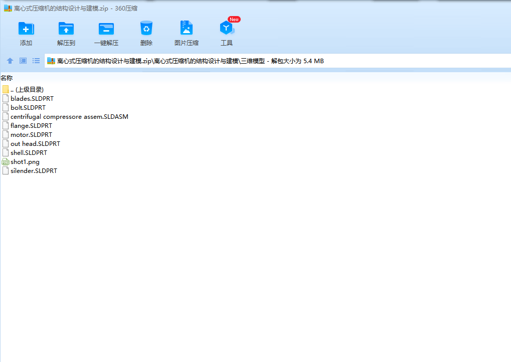The image size is (511, 362).
Task: Click the file icon next to blades.SLDPRT
Action: pos(5,98)
